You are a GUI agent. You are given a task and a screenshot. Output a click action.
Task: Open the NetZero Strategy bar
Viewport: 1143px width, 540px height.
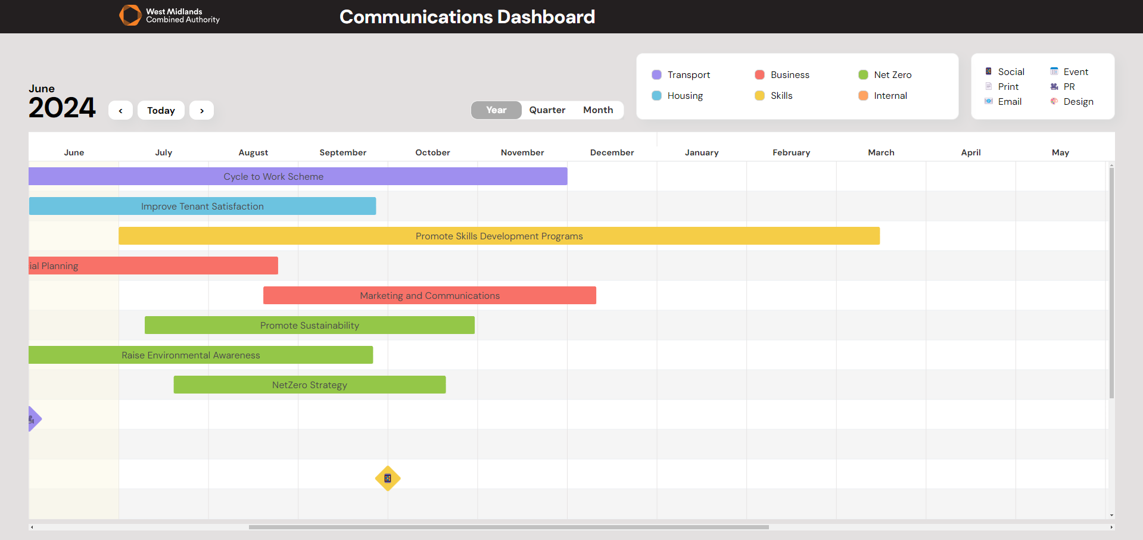pyautogui.click(x=310, y=385)
